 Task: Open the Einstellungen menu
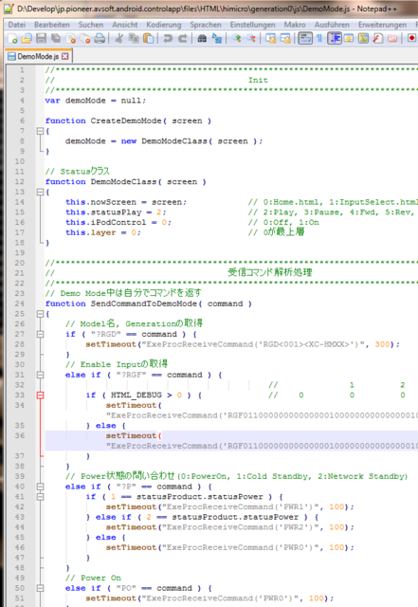coord(253,25)
